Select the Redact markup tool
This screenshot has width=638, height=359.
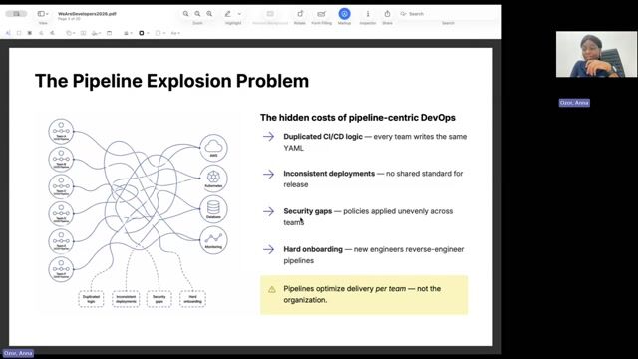point(30,33)
